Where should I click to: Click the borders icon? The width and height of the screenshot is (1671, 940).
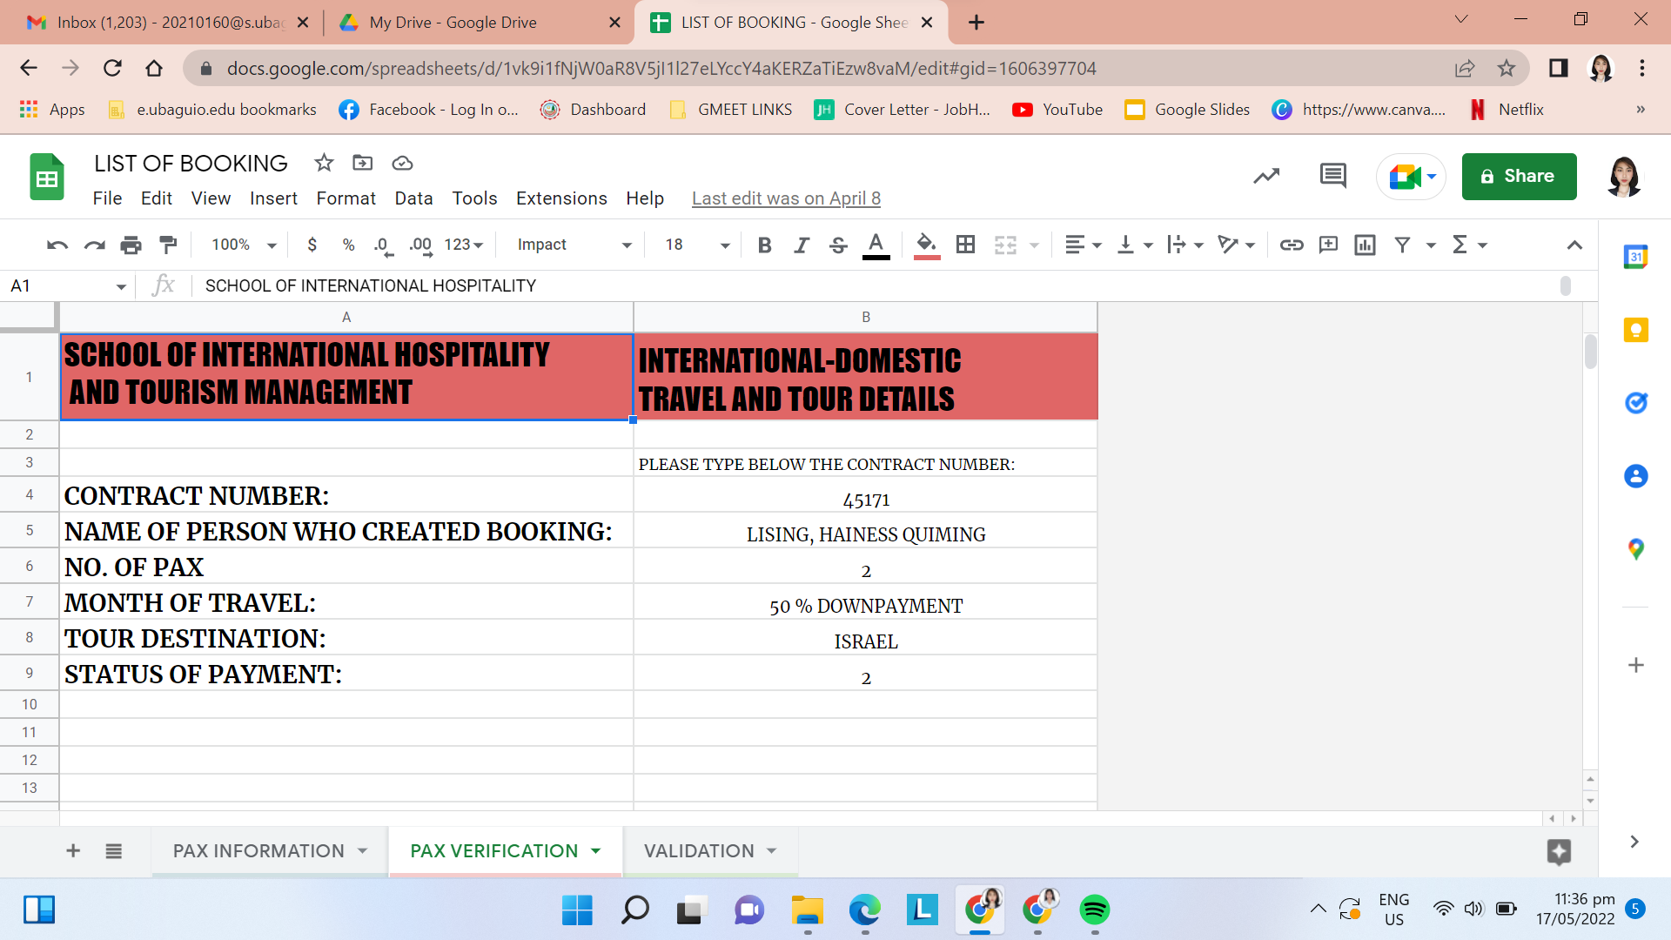tap(965, 245)
